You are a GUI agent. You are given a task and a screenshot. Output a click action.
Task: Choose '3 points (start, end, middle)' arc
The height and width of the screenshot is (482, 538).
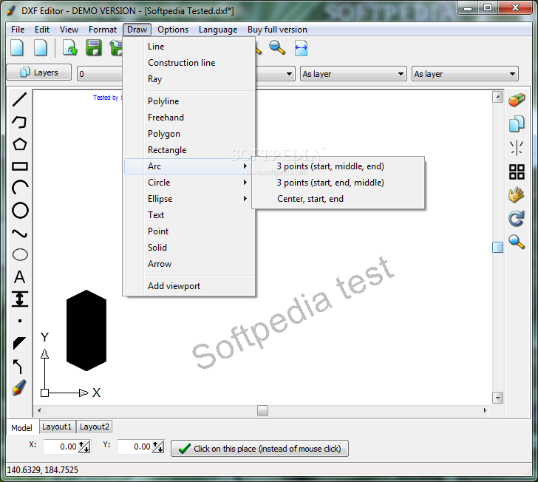338,183
